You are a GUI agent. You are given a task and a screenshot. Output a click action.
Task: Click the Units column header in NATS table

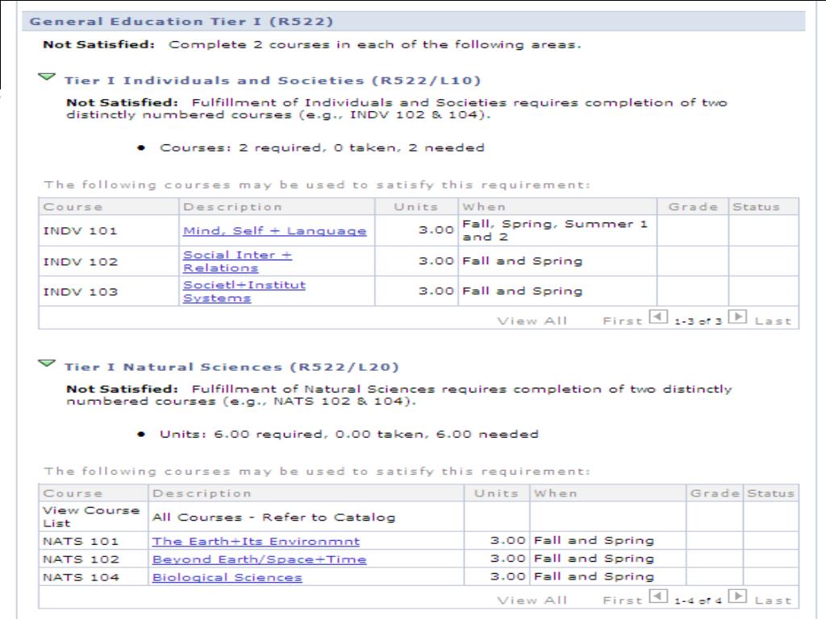pyautogui.click(x=496, y=493)
